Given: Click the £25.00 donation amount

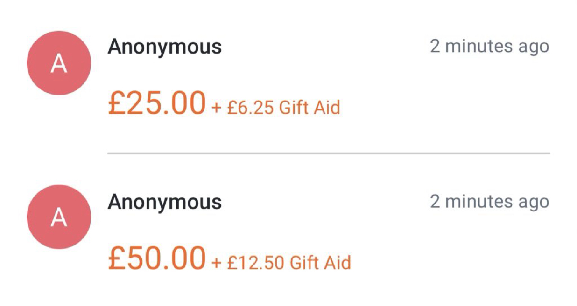Looking at the screenshot, I should tap(156, 103).
